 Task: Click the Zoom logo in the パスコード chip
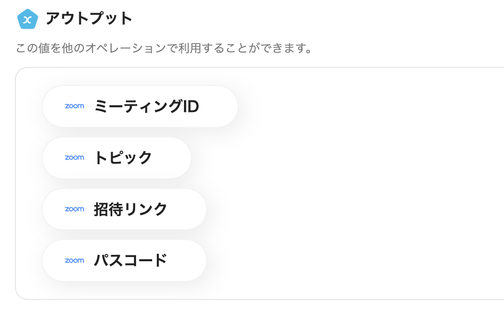coord(74,261)
